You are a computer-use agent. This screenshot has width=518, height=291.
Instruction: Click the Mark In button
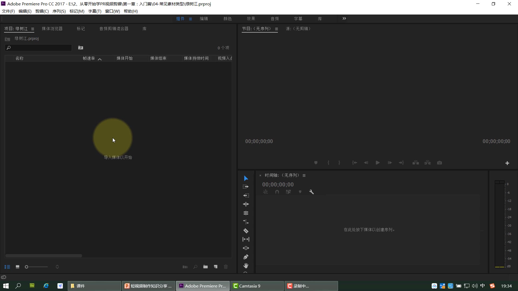click(328, 163)
